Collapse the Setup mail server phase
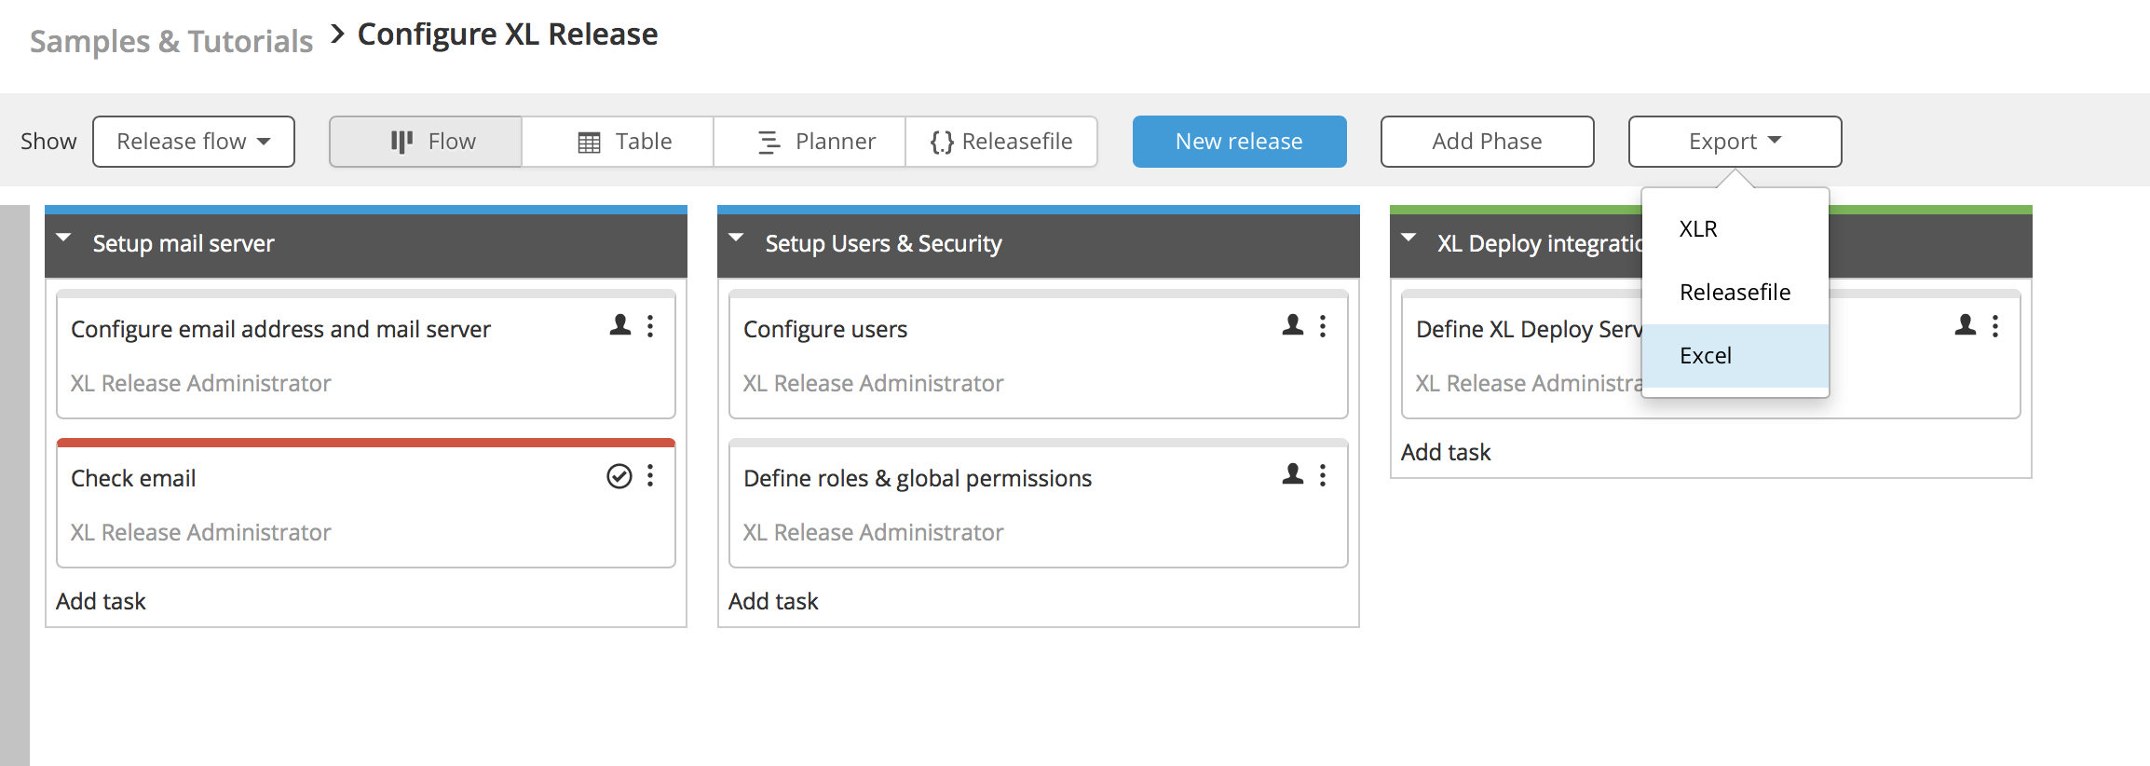Screen dimensions: 2150x766 (64, 239)
